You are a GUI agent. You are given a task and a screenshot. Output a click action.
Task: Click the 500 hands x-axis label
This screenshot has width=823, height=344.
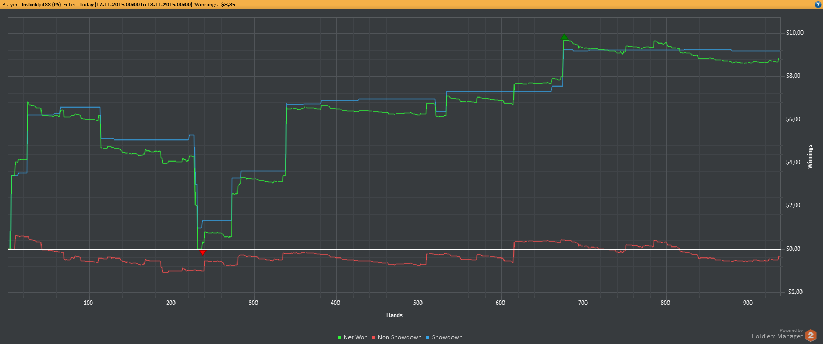(418, 303)
